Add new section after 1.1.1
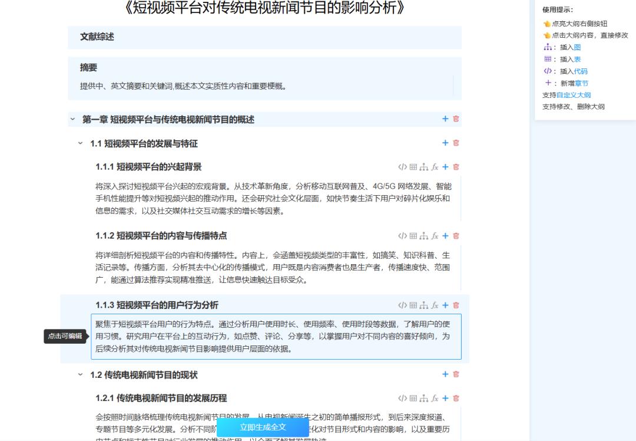Screen dimensions: 636x441 tap(445, 167)
